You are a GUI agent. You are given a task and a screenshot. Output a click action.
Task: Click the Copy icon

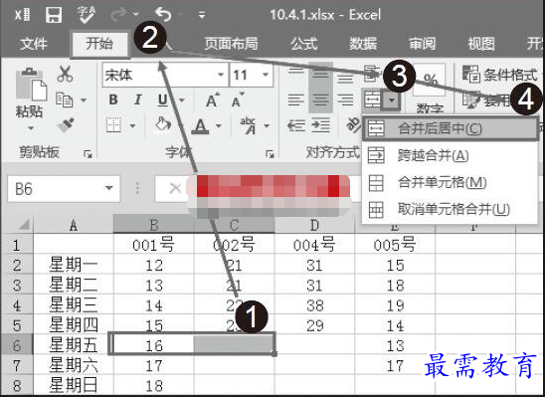point(64,99)
